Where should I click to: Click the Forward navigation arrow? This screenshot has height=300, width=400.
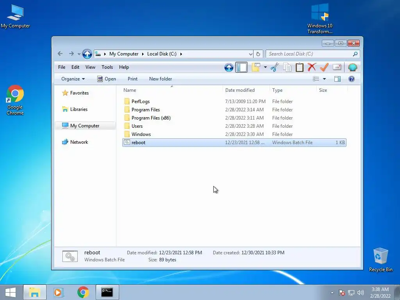[x=71, y=54]
